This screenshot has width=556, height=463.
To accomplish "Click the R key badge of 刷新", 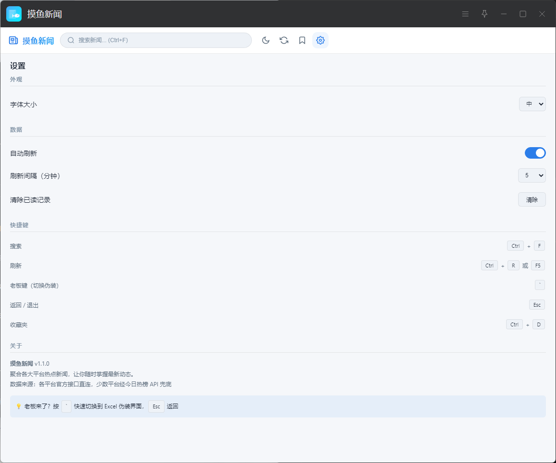I will pos(513,266).
